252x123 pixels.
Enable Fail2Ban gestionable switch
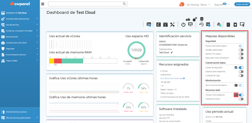click(241, 50)
